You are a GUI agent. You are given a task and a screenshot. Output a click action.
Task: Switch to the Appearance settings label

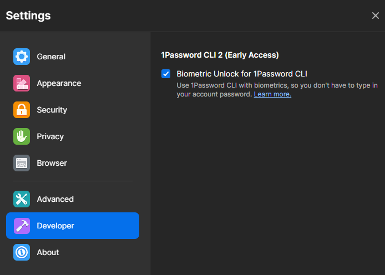[59, 83]
